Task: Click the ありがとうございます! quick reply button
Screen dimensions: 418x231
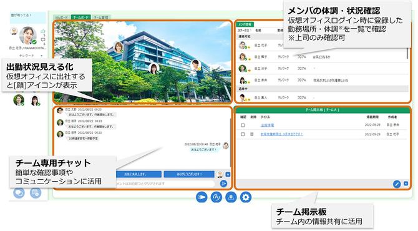Action: [189, 174]
